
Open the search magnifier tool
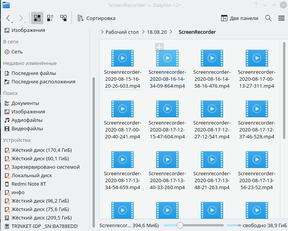pos(268,18)
